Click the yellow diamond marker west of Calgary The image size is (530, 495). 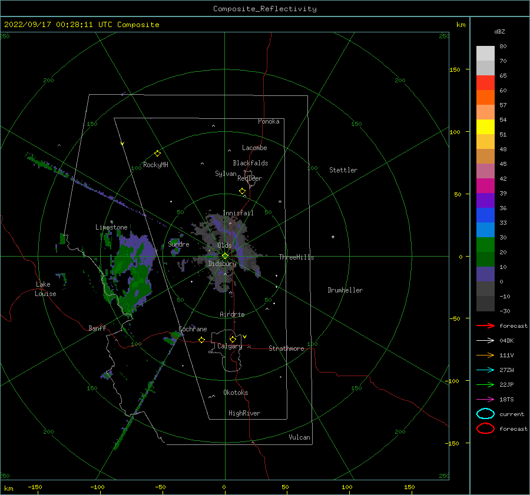[x=202, y=340]
